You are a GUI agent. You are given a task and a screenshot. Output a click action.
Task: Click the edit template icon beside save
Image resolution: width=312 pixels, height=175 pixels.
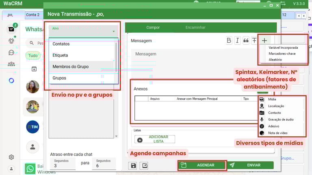(145, 166)
